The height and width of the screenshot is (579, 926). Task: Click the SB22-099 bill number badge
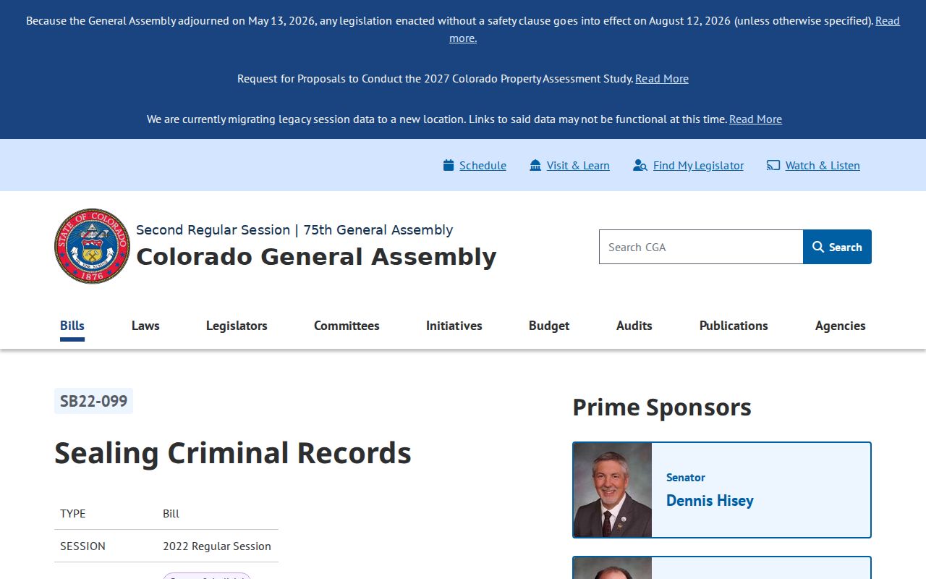[x=93, y=401]
